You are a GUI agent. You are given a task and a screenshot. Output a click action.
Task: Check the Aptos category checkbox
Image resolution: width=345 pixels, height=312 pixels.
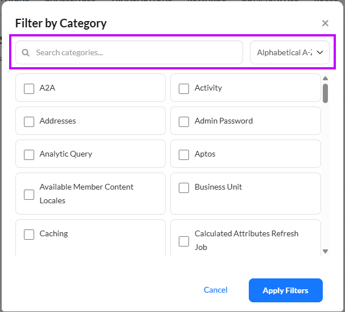[184, 154]
